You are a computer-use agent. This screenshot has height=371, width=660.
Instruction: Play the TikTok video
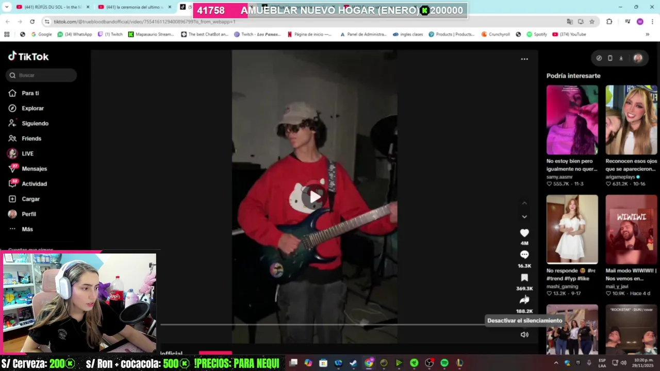314,197
